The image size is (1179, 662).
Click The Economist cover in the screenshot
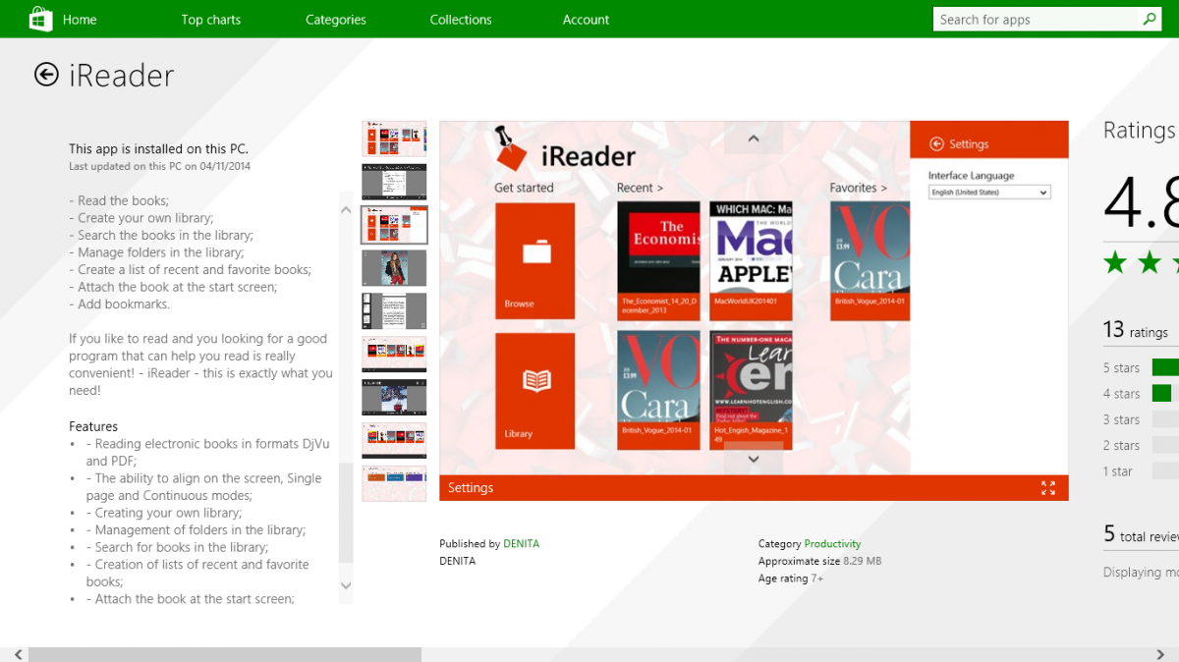coord(658,260)
